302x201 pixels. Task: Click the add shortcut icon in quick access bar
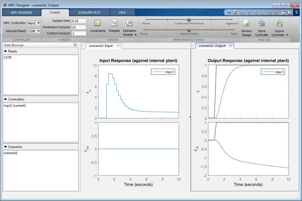click(x=236, y=13)
